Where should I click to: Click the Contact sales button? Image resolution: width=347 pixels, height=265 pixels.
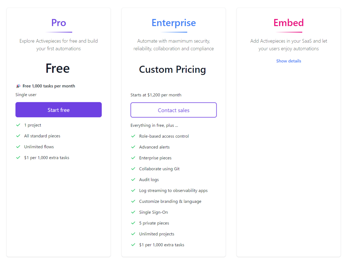click(173, 110)
